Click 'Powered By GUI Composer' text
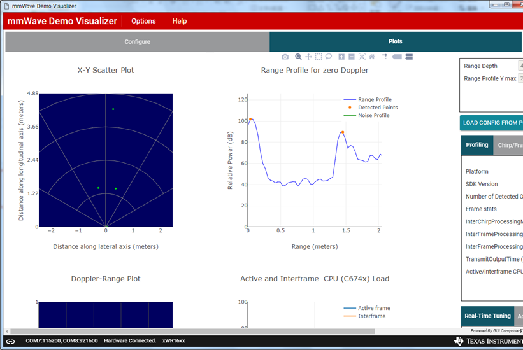The image size is (523, 350). coord(496,331)
